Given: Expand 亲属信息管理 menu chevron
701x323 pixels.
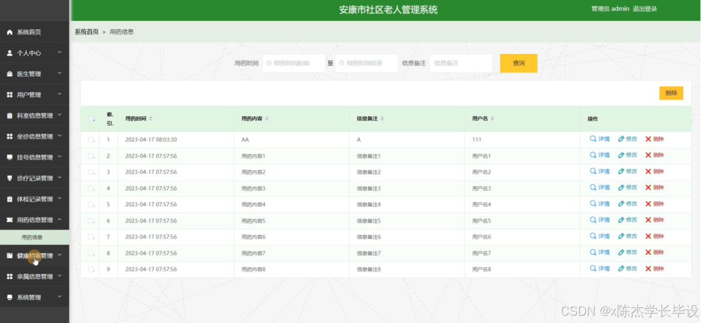Looking at the screenshot, I should [x=59, y=276].
